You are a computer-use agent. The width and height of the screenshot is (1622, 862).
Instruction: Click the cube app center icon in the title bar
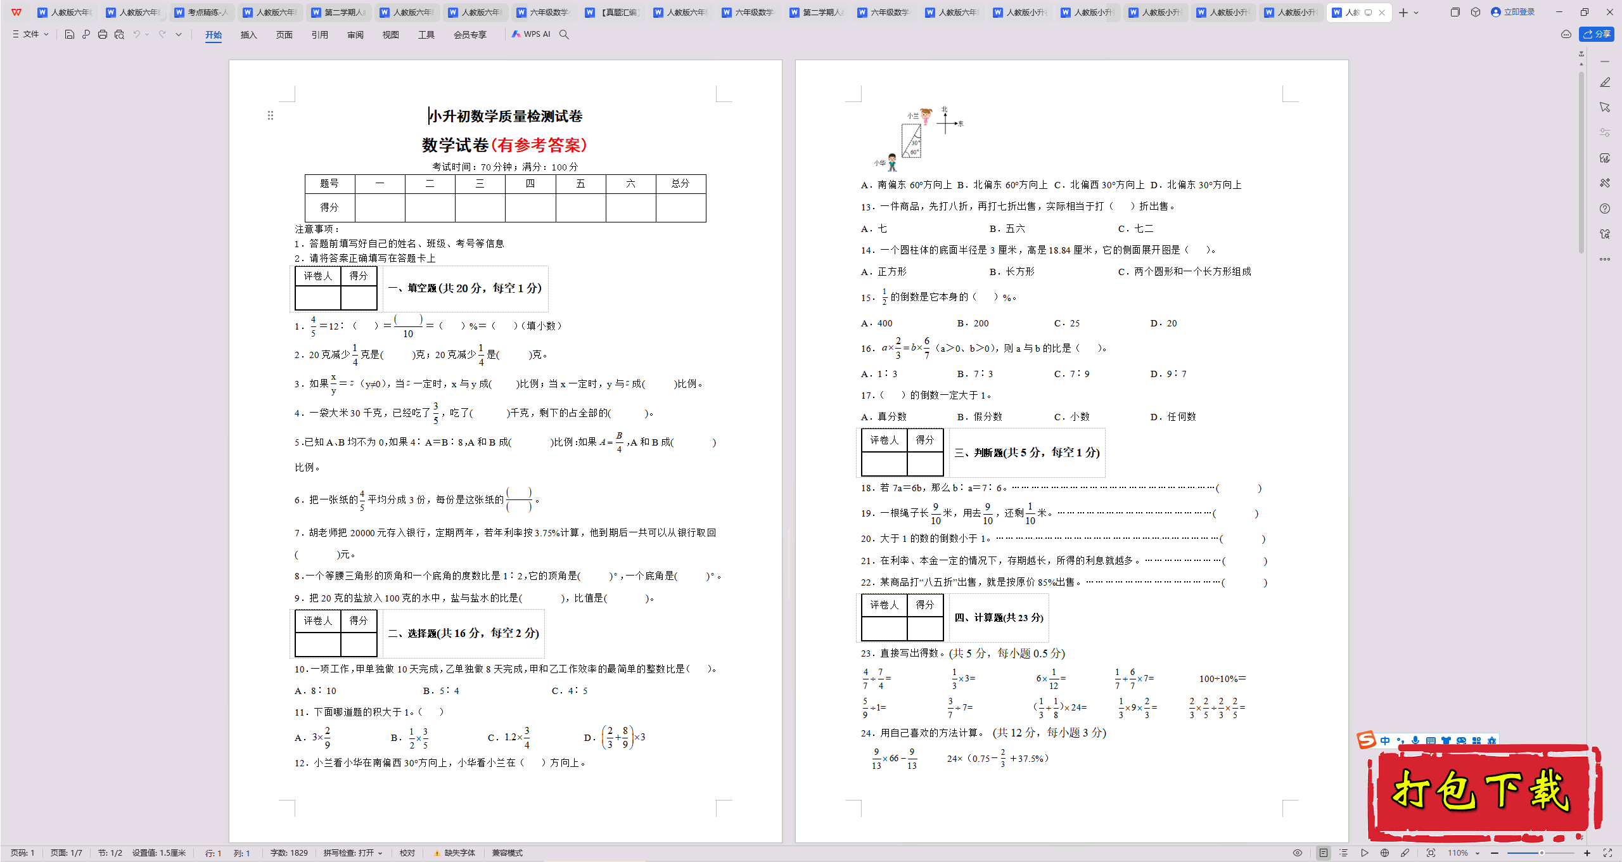pos(1476,12)
